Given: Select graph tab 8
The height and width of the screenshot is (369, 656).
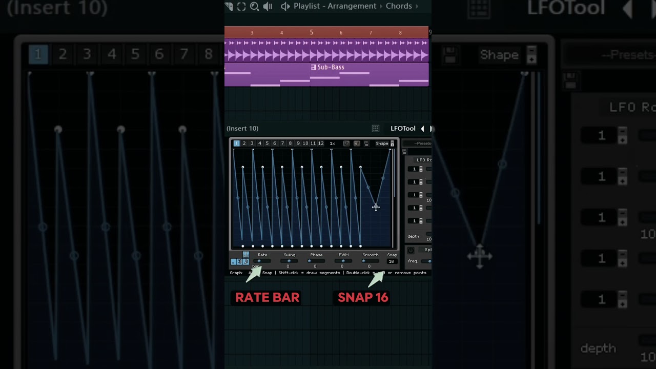Looking at the screenshot, I should point(290,143).
